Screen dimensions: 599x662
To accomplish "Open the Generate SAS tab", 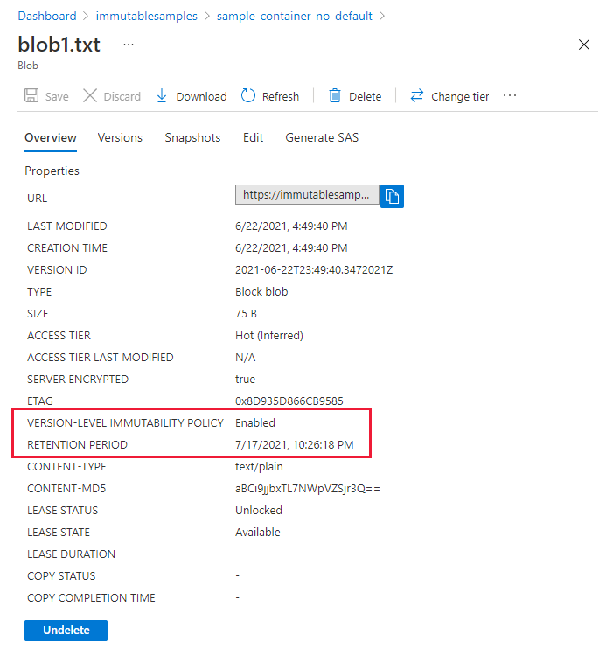I will coord(322,137).
